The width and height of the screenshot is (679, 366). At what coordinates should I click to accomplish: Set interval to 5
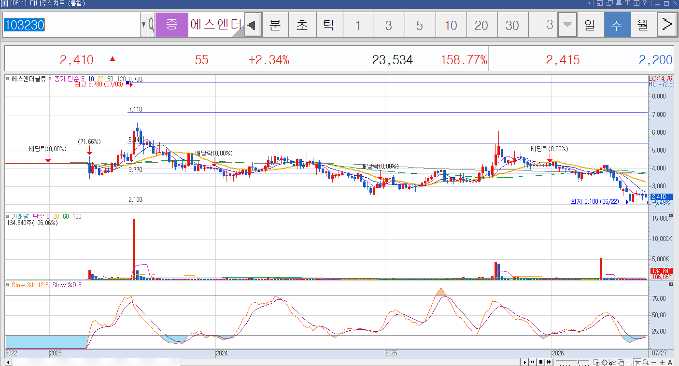pos(420,25)
